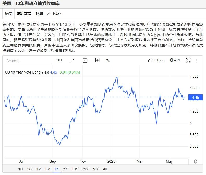Select the 6M time range
The width and height of the screenshot is (206, 175).
(48, 169)
